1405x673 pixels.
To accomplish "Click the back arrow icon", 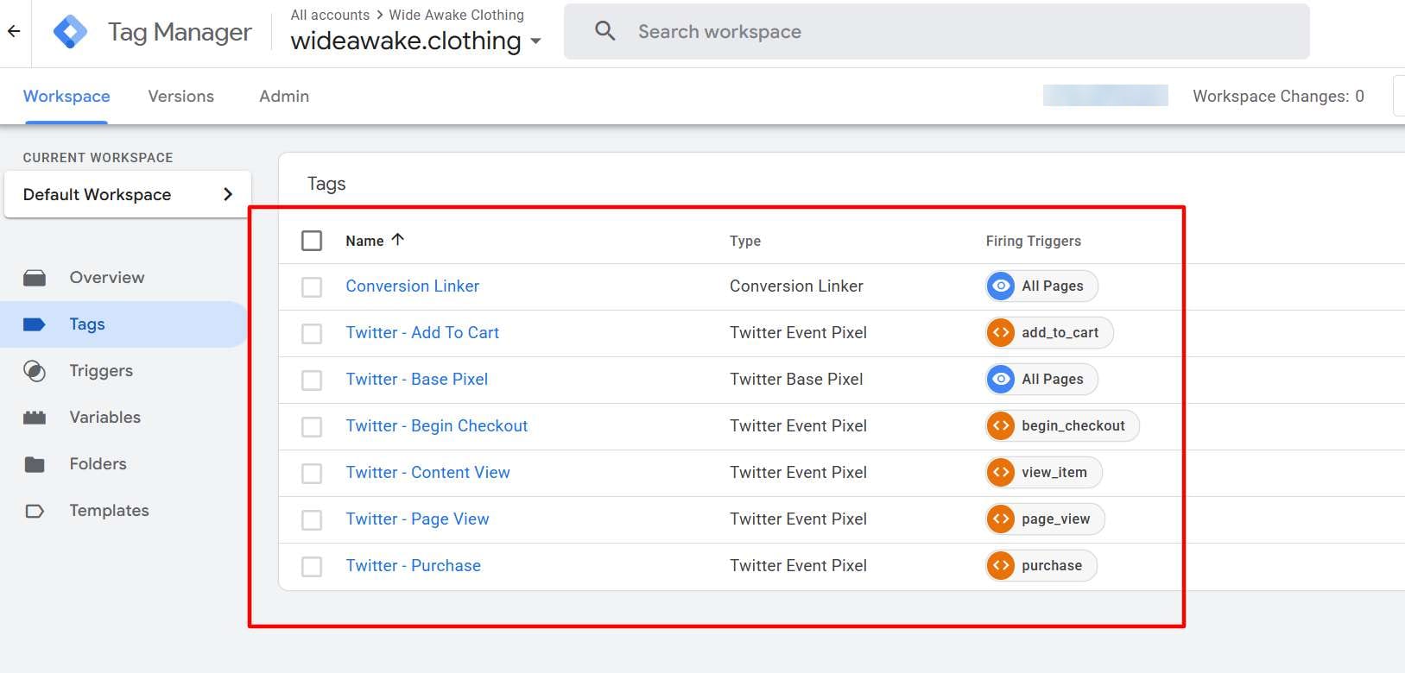I will click(x=14, y=32).
